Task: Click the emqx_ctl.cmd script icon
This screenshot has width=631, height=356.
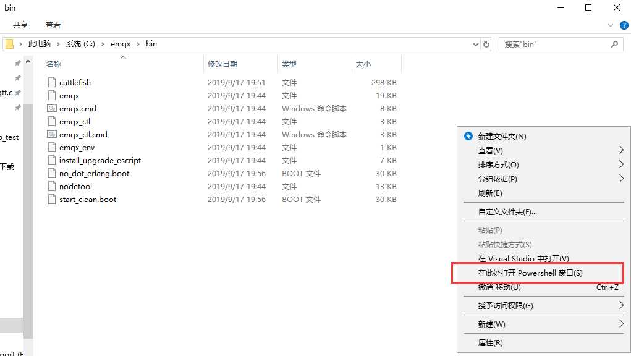Action: point(51,134)
